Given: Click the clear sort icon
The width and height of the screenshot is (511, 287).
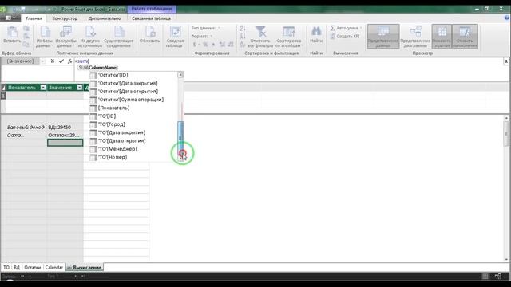Looking at the screenshot, I should (243, 45).
